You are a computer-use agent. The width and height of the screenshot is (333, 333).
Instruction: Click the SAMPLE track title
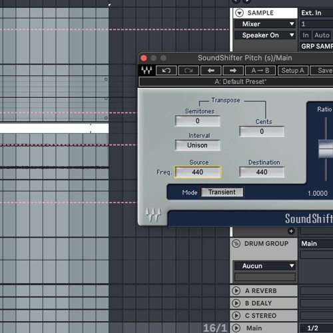point(260,13)
